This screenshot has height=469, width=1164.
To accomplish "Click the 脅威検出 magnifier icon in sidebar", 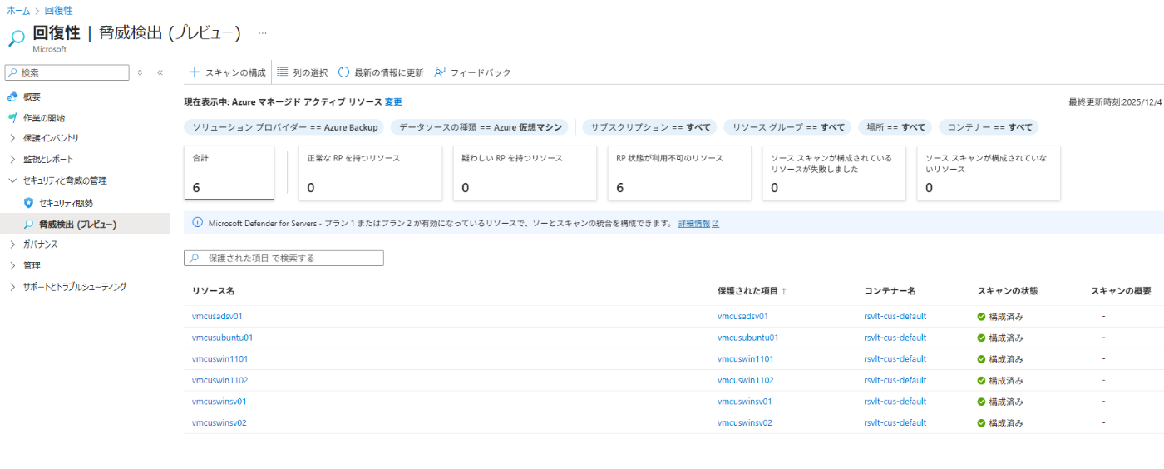I will pyautogui.click(x=28, y=225).
